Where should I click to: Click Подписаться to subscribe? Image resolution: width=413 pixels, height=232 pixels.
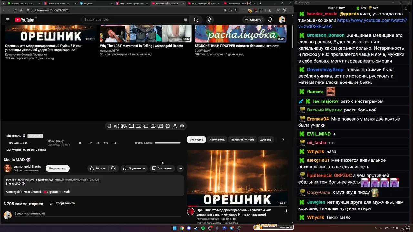[57, 168]
